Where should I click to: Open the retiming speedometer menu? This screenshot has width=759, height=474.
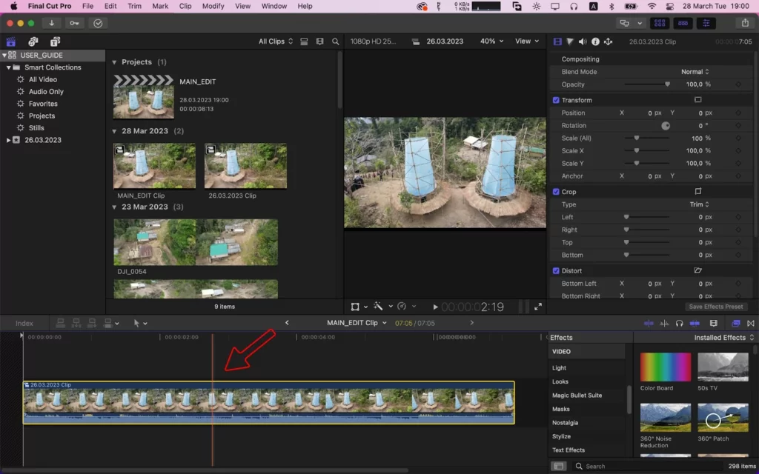(405, 307)
